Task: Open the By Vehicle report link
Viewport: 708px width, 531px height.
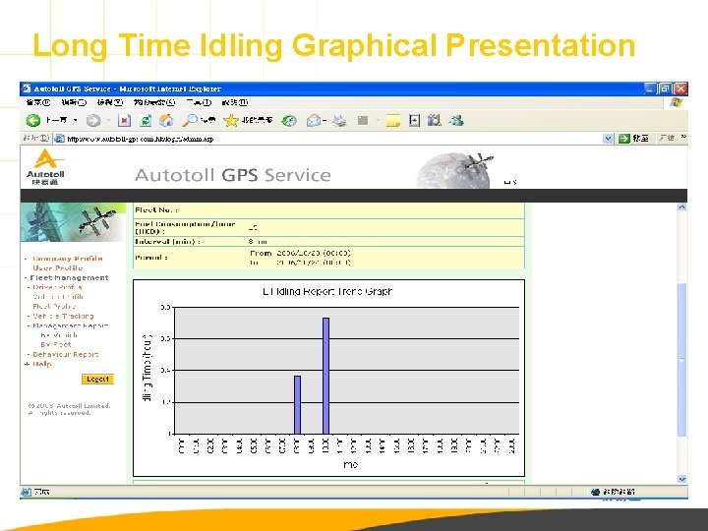Action: coord(59,335)
